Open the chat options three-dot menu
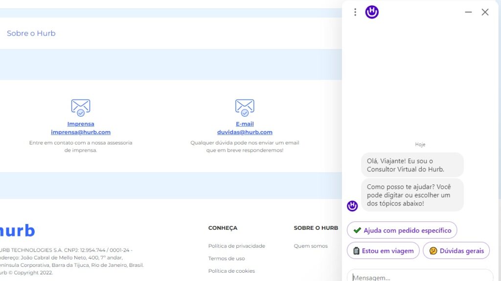The image size is (501, 281). [355, 12]
